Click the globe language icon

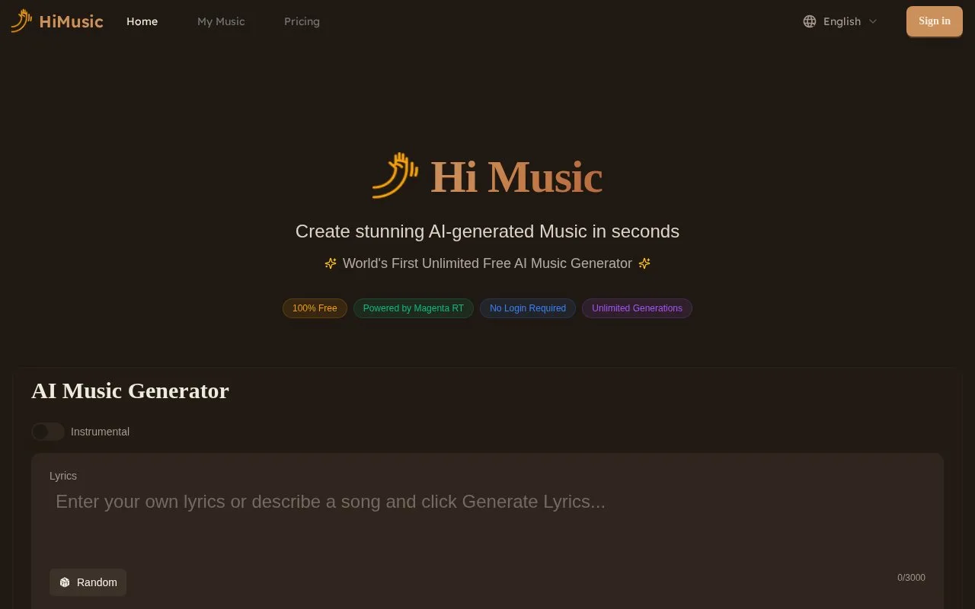(810, 21)
